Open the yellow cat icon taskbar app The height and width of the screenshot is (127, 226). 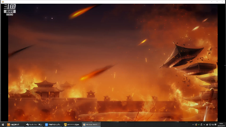72,124
